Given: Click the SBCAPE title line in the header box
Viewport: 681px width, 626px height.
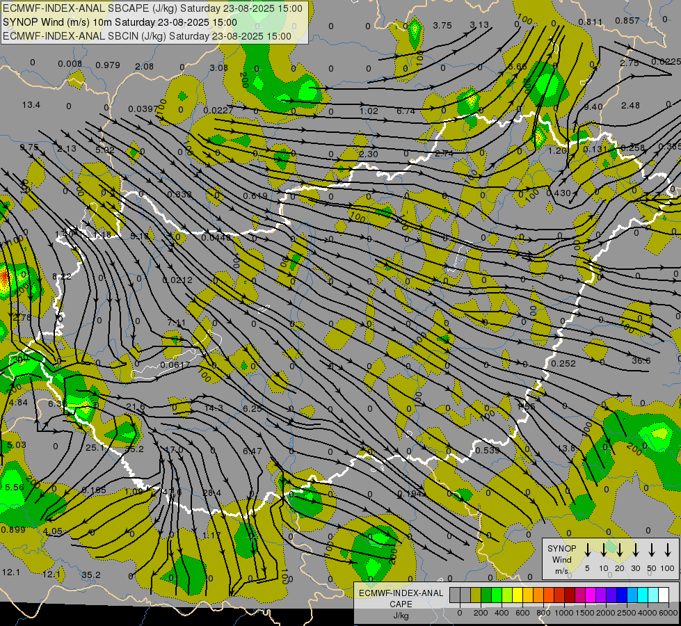Looking at the screenshot, I should [152, 8].
